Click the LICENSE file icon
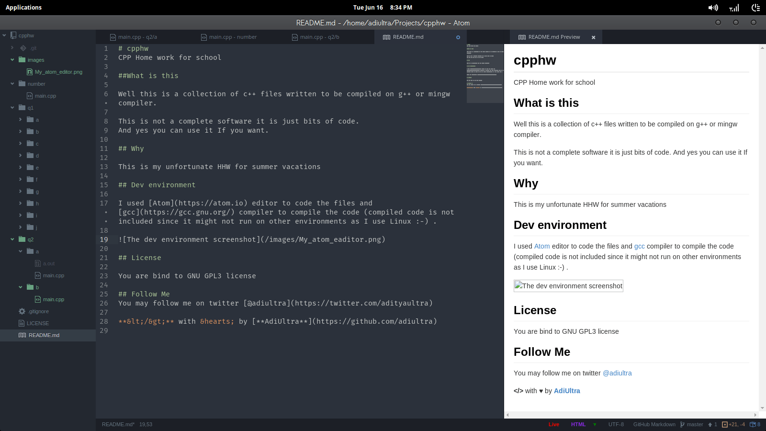The height and width of the screenshot is (431, 766). coord(22,323)
